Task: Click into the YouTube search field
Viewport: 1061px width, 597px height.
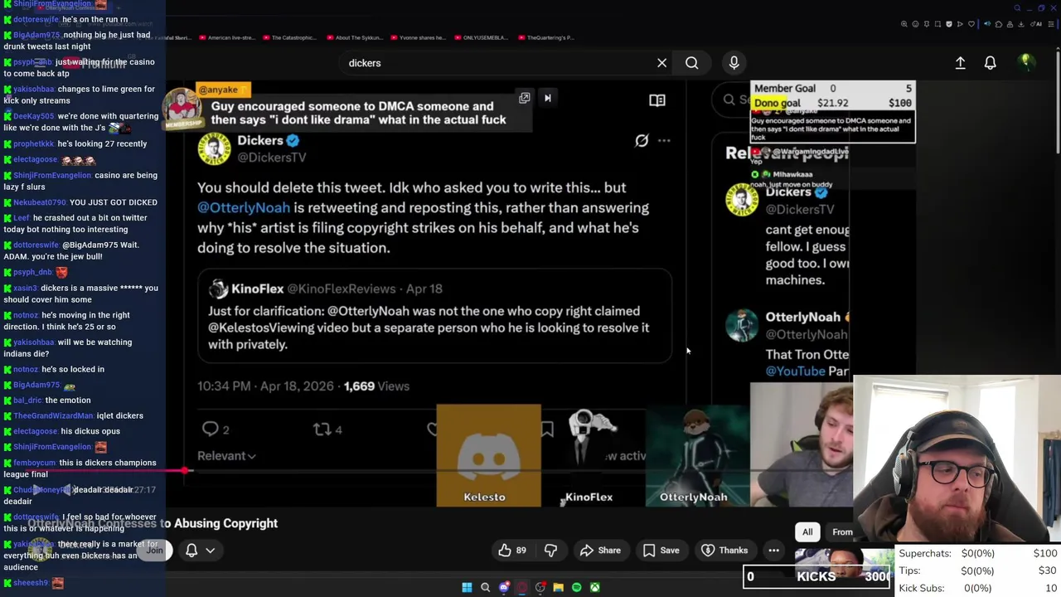Action: click(x=497, y=63)
